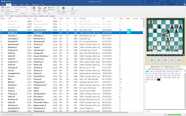Click the first annotation icon below notation
The height and width of the screenshot is (116, 186).
(147, 111)
